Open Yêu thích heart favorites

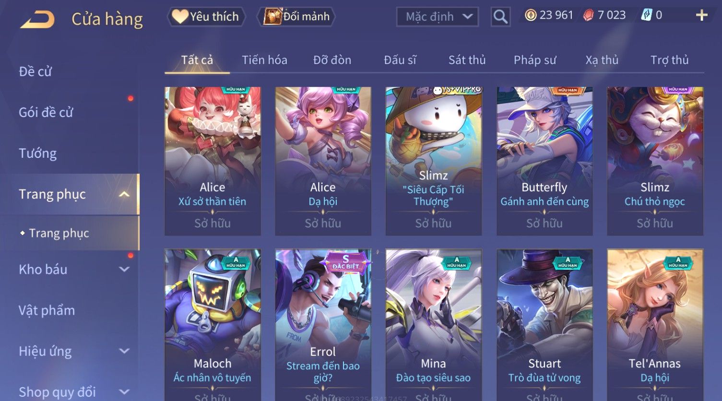coord(206,17)
